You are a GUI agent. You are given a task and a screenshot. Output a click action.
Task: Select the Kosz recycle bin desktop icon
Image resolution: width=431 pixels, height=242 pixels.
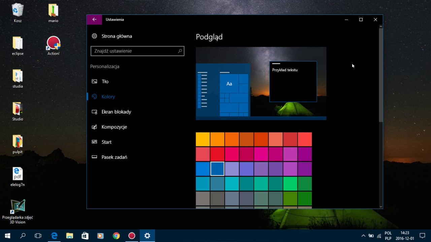point(18,13)
